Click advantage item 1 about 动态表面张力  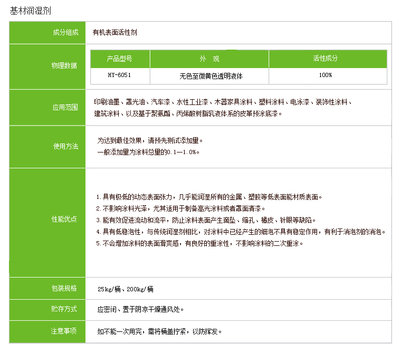209,197
